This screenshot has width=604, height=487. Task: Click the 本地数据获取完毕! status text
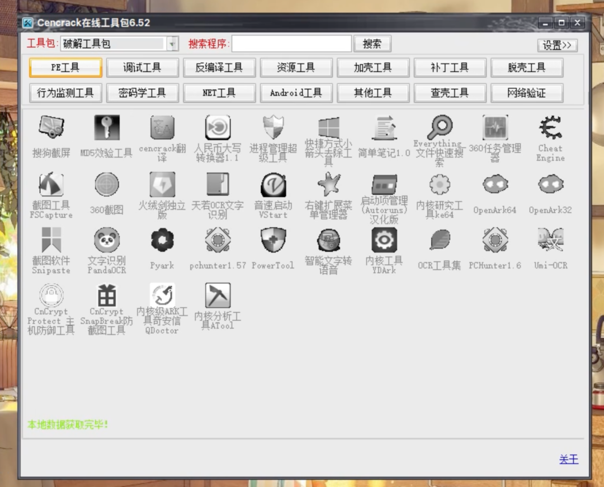(68, 424)
